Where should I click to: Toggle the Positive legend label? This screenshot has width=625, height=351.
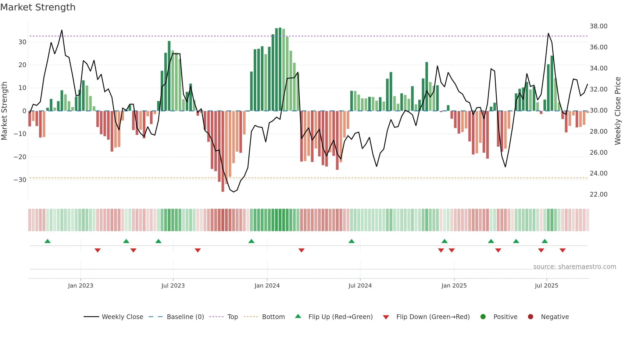pos(505,317)
